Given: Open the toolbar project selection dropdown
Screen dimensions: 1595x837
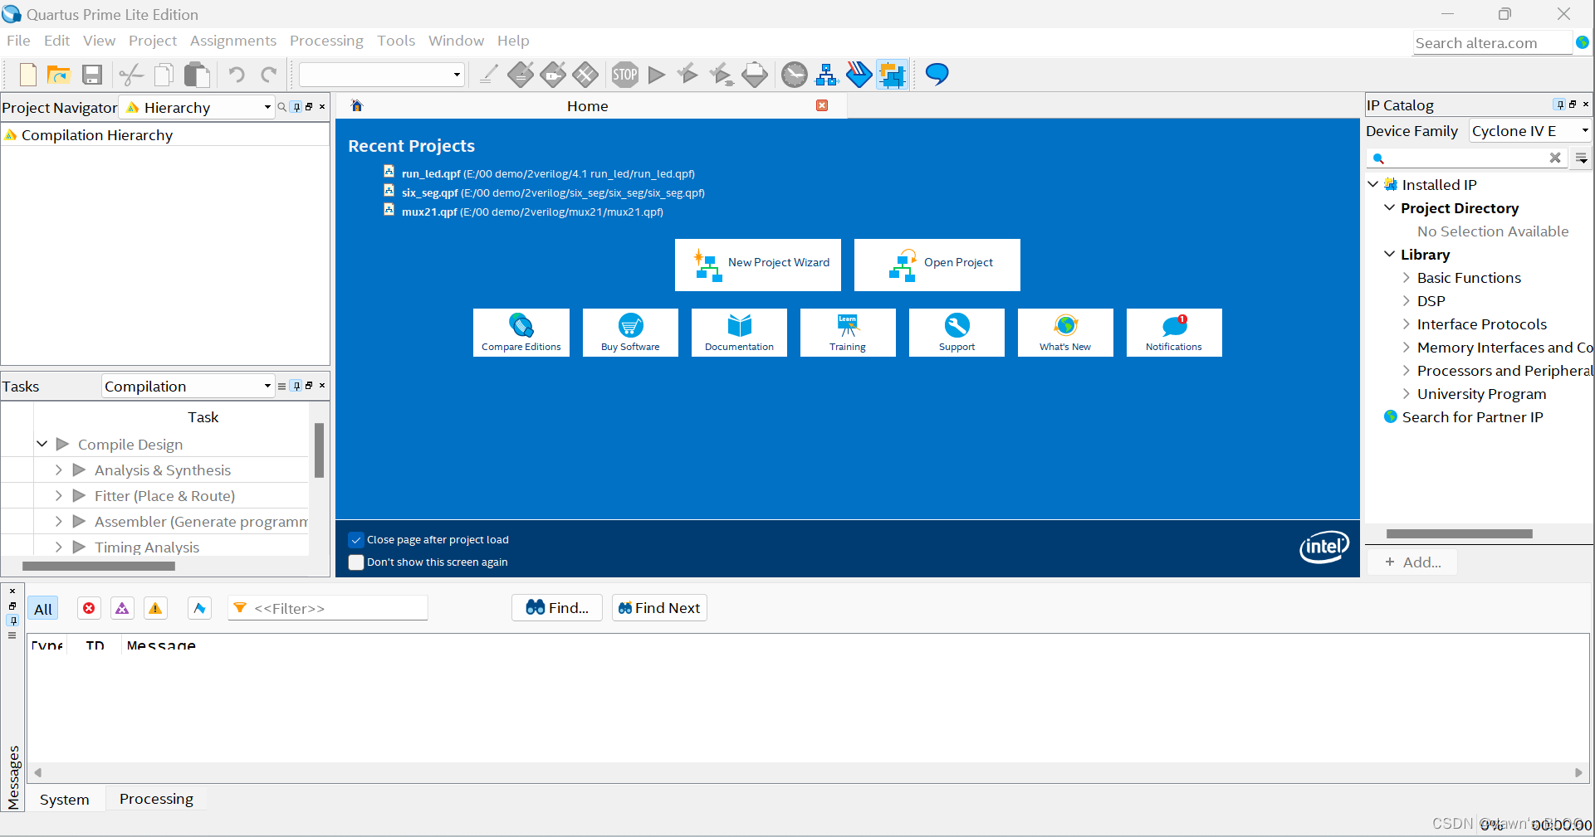Looking at the screenshot, I should [381, 75].
